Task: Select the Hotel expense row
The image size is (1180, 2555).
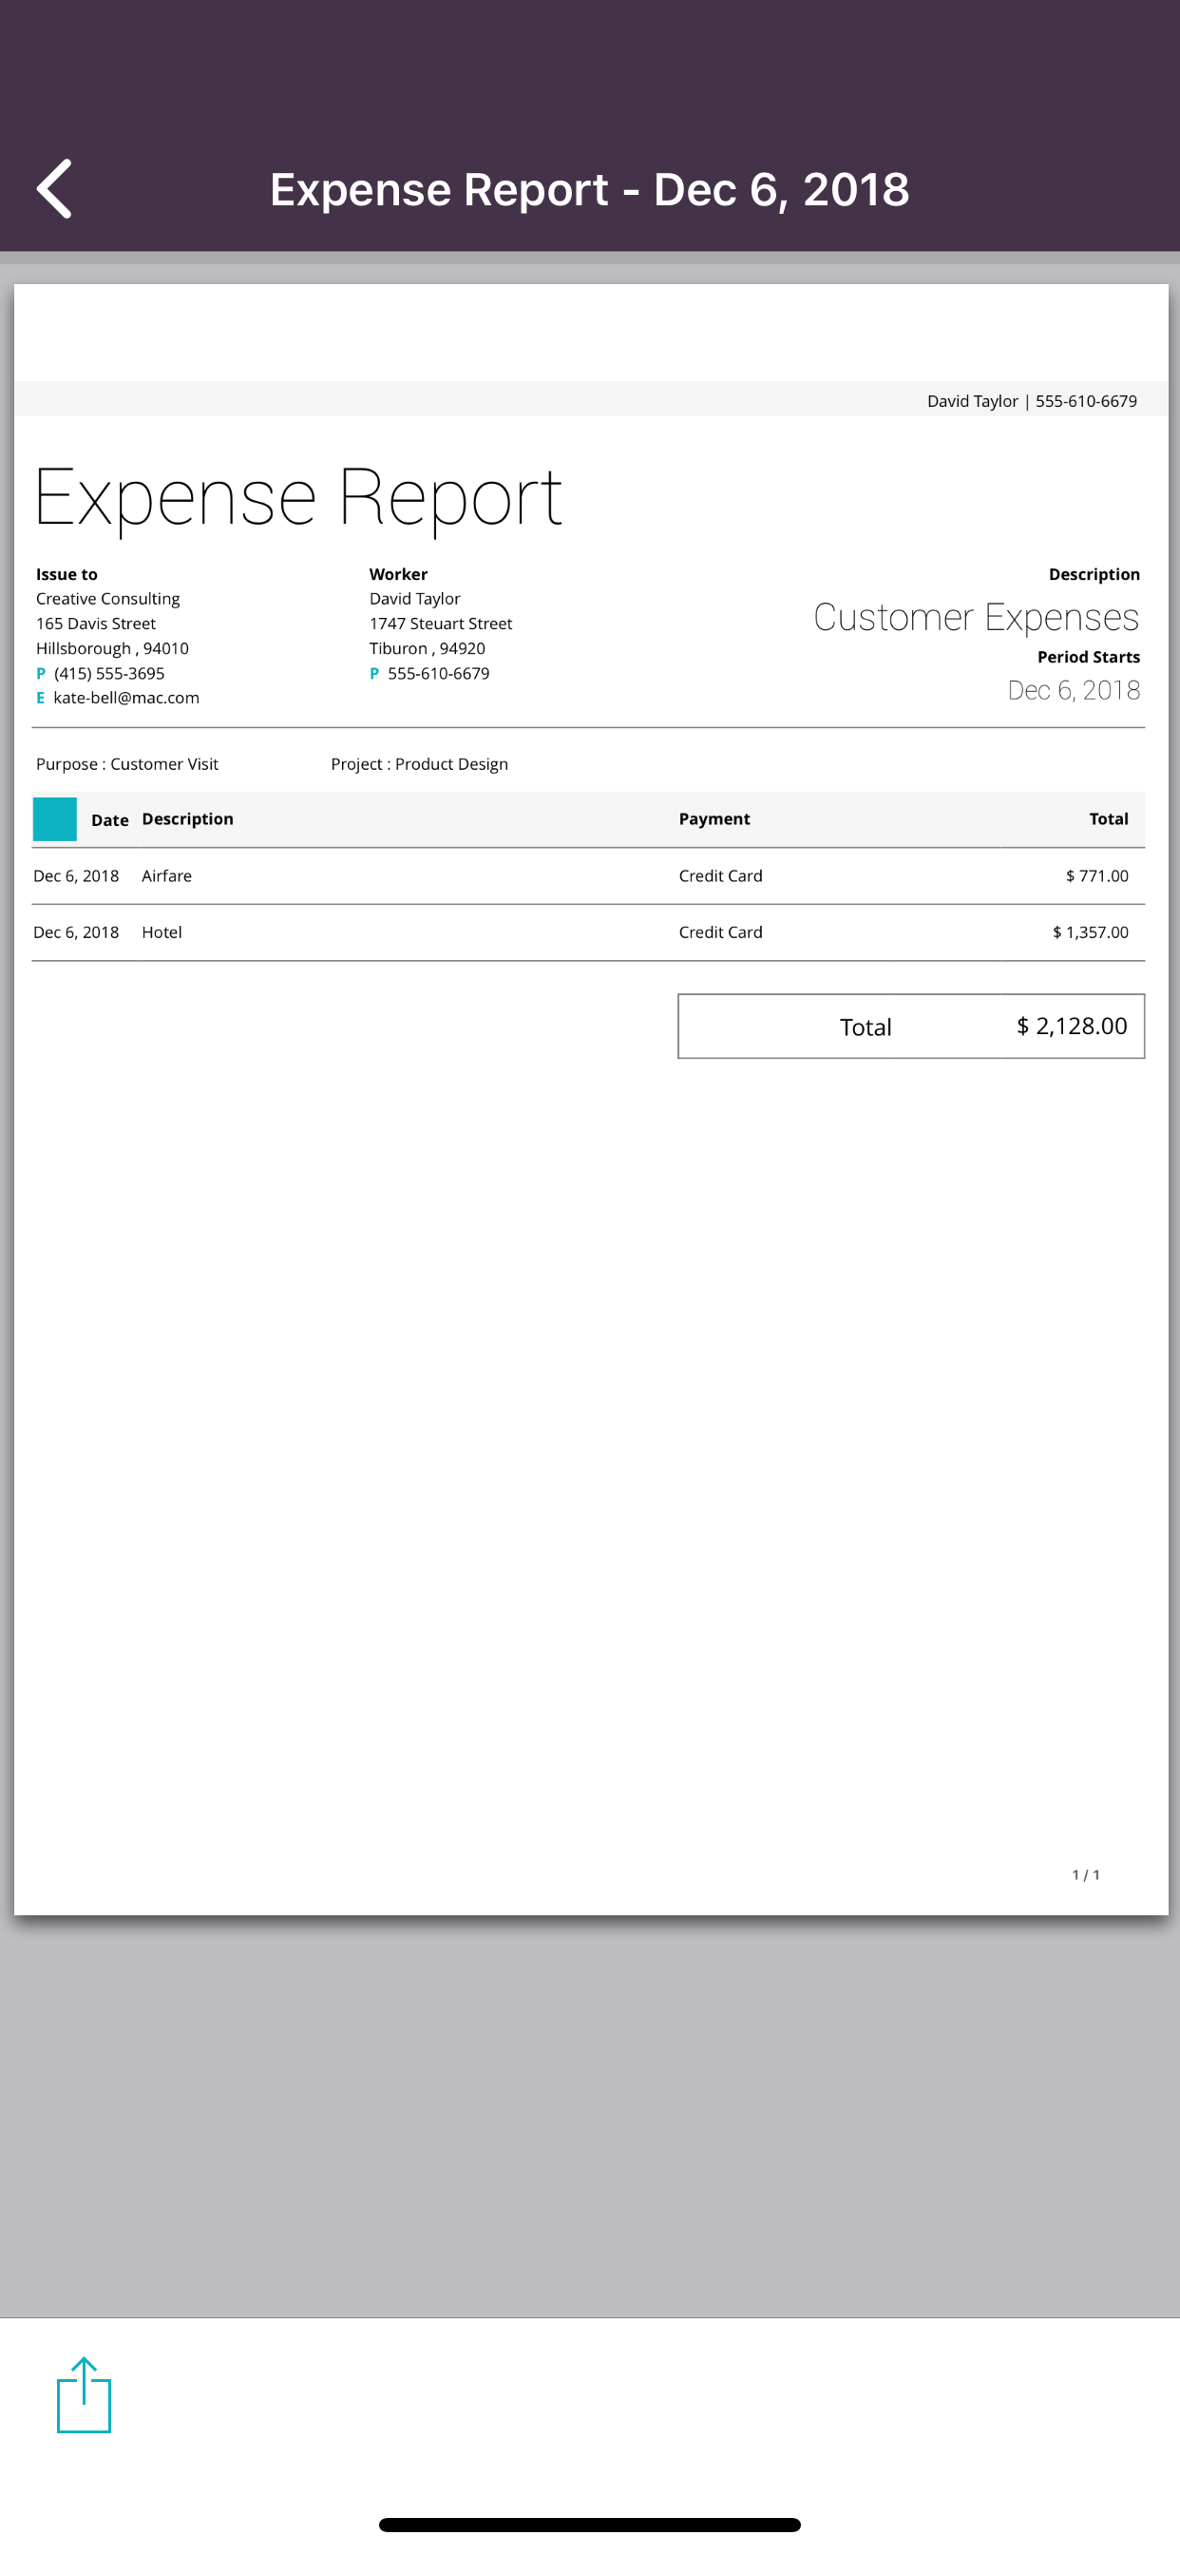Action: [x=588, y=932]
